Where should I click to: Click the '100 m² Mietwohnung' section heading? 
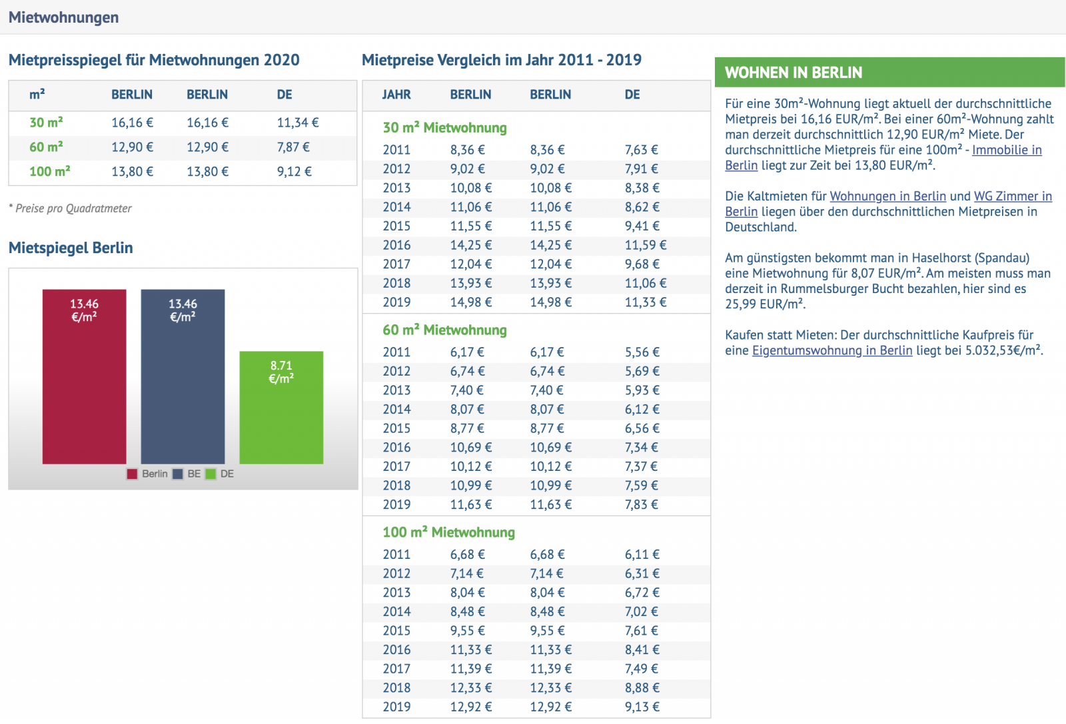[x=448, y=533]
